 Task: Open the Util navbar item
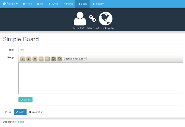40,4
